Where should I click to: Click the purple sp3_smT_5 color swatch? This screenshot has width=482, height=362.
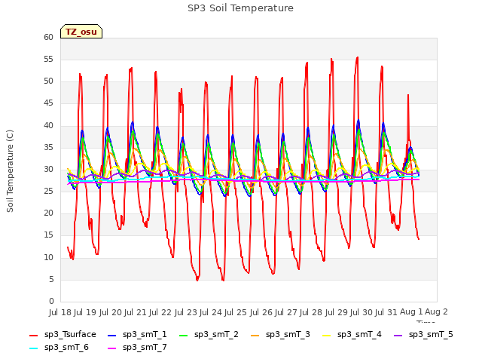pos(398,335)
